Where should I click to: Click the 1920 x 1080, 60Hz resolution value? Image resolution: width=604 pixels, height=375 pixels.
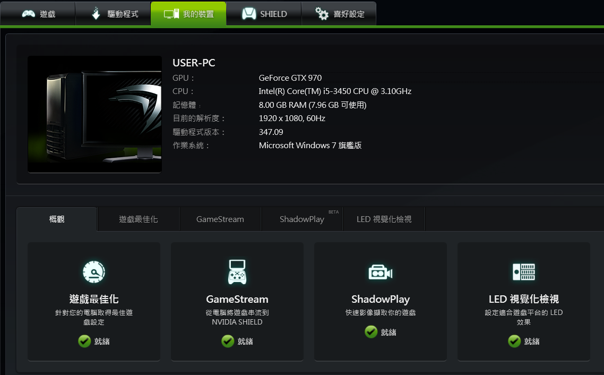(292, 118)
